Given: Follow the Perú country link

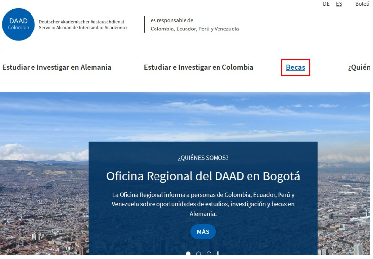Looking at the screenshot, I should 204,29.
